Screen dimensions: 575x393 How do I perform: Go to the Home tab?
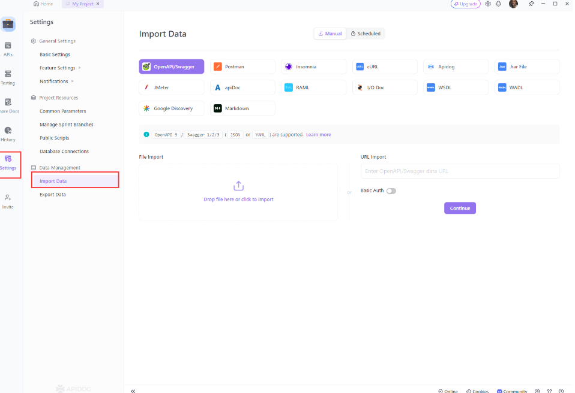43,4
